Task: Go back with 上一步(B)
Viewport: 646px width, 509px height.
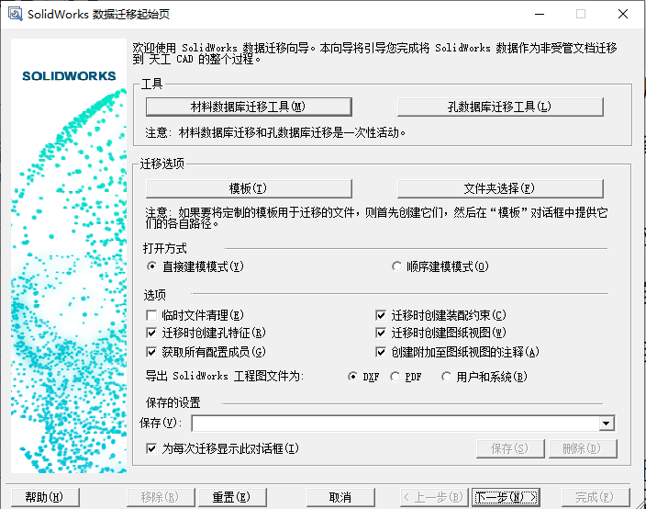Action: point(434,497)
